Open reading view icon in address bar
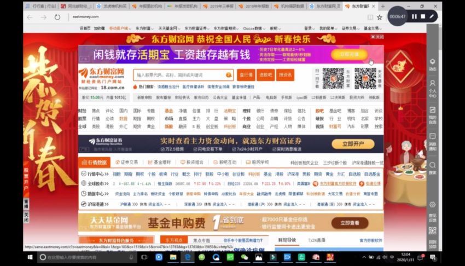 coord(370,17)
